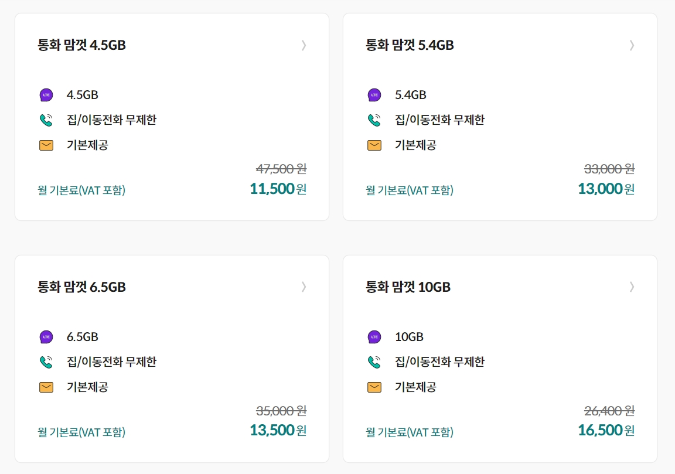
Task: Click LTE icon in 6.5GB plan card
Action: [x=46, y=337]
